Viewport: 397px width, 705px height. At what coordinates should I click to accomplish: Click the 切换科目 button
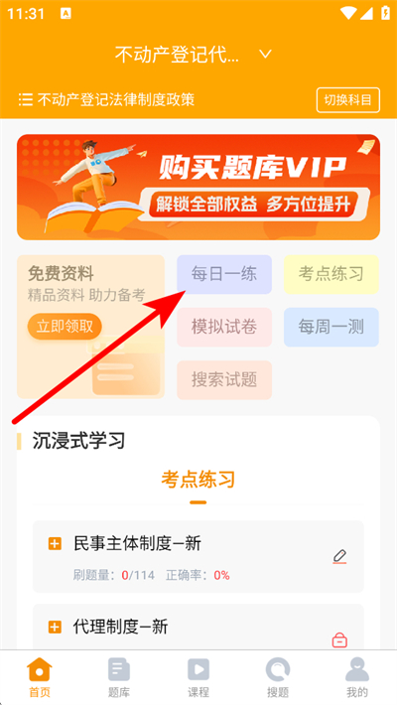(x=348, y=100)
